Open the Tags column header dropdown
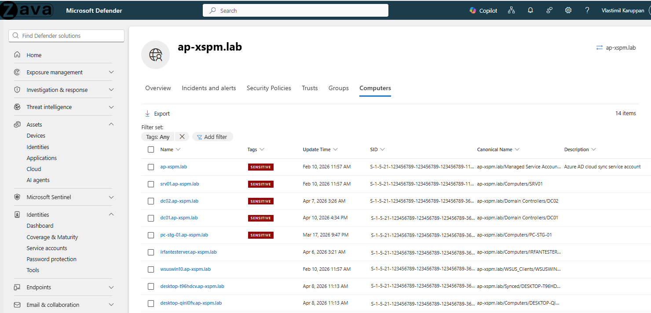 262,149
